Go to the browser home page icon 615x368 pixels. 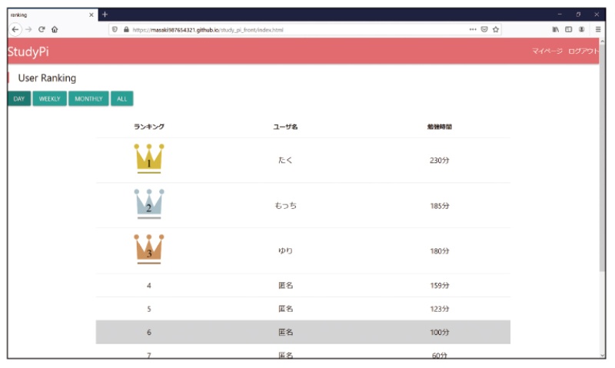(x=55, y=29)
